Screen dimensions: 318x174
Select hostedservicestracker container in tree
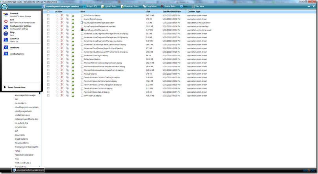[24, 155]
